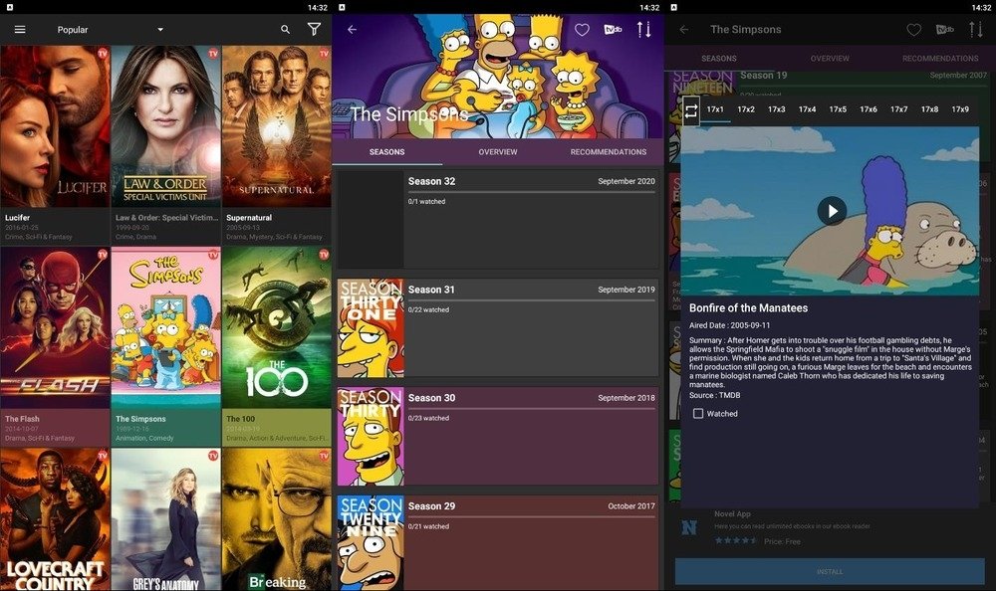Open The Flash poster
The height and width of the screenshot is (591, 996).
tap(55, 327)
